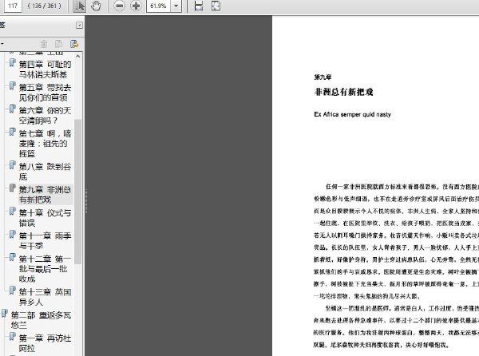Fit one full page icon

(x=216, y=6)
